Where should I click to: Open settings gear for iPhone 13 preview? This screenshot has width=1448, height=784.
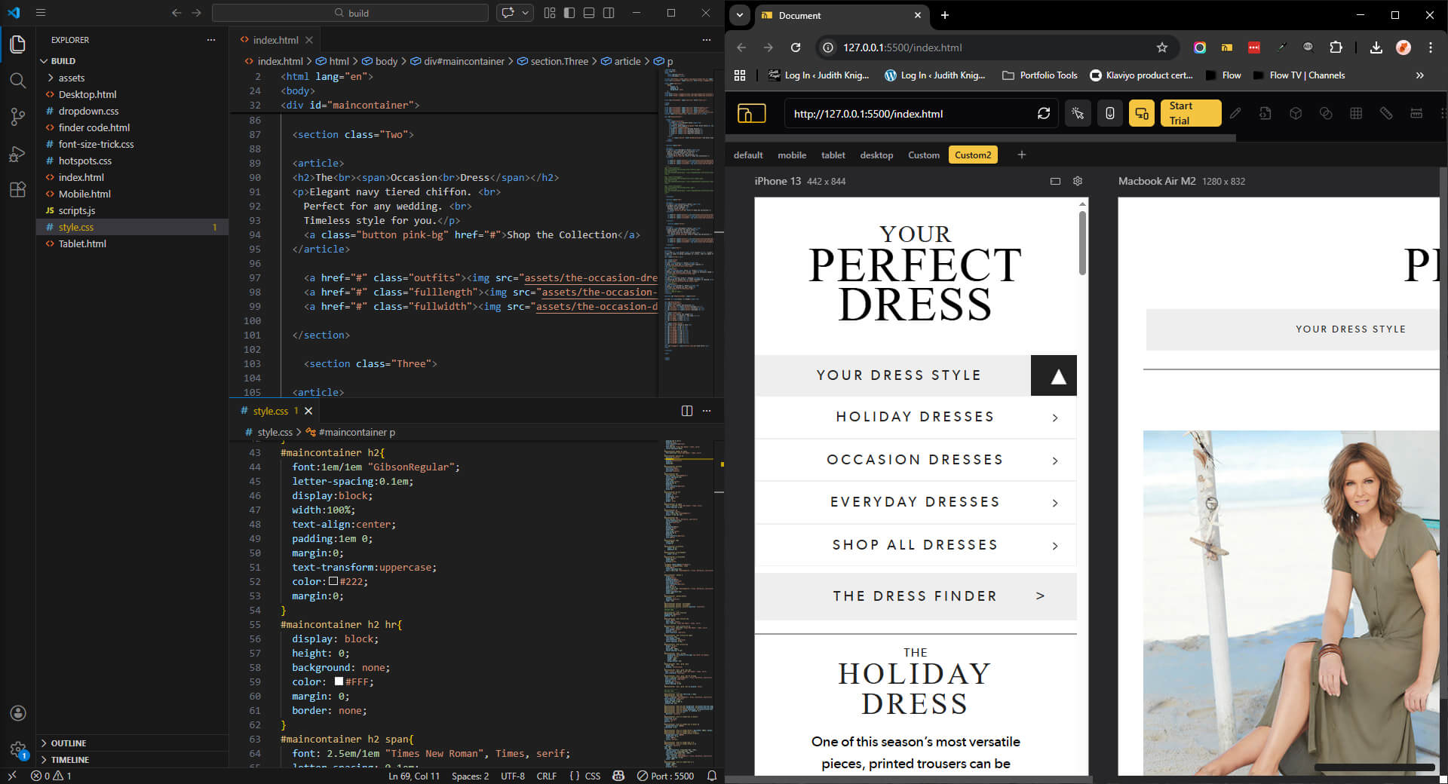(1078, 181)
